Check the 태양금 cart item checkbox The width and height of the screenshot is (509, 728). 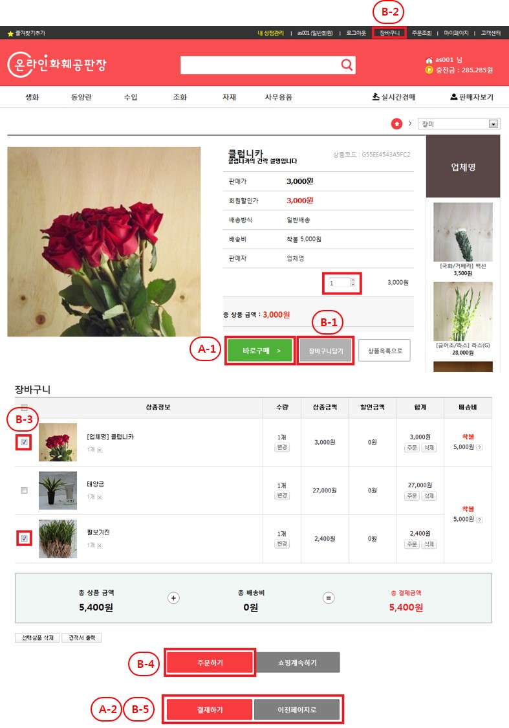pos(24,491)
